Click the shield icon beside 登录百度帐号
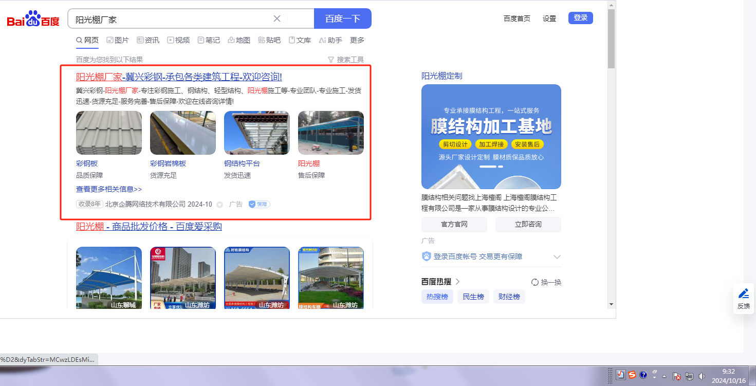The height and width of the screenshot is (386, 756). [426, 256]
